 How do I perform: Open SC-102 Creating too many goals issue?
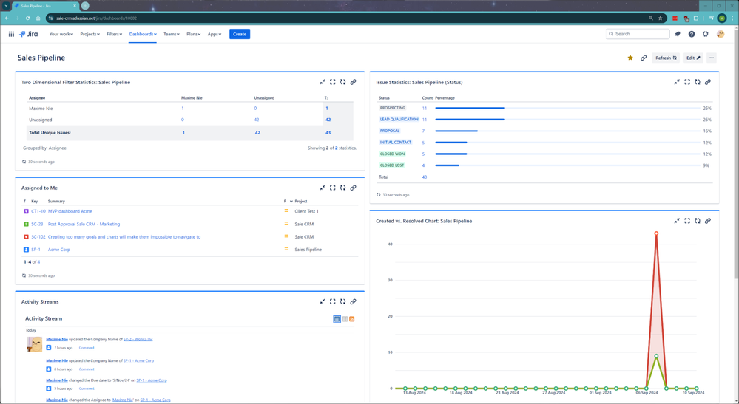(x=124, y=237)
